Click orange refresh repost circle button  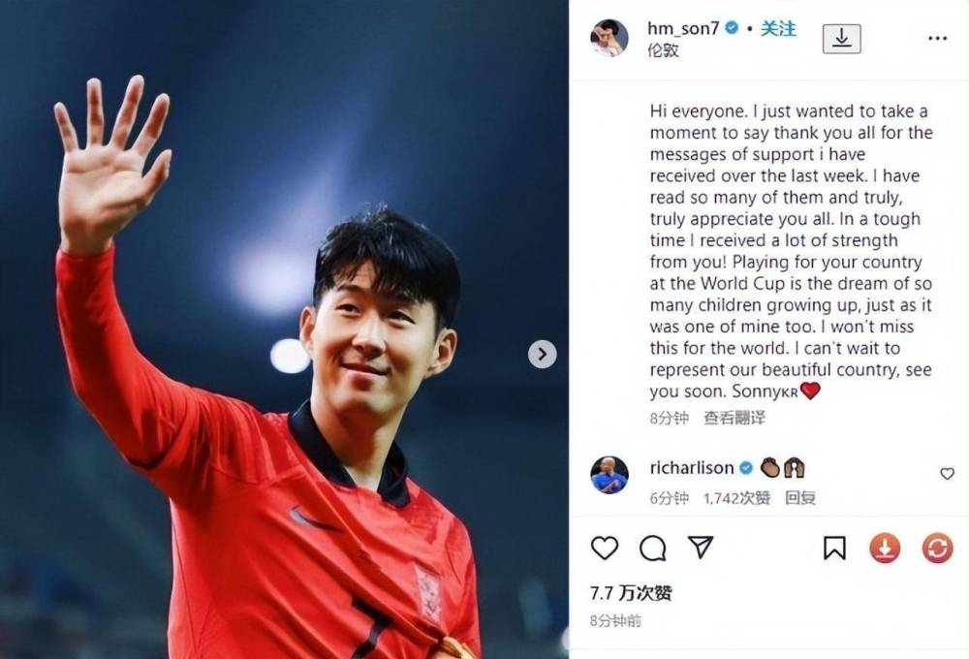click(937, 549)
